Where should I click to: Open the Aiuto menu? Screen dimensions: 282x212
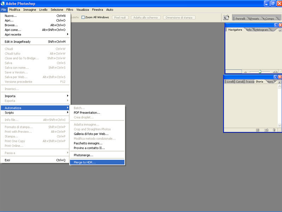[110, 10]
